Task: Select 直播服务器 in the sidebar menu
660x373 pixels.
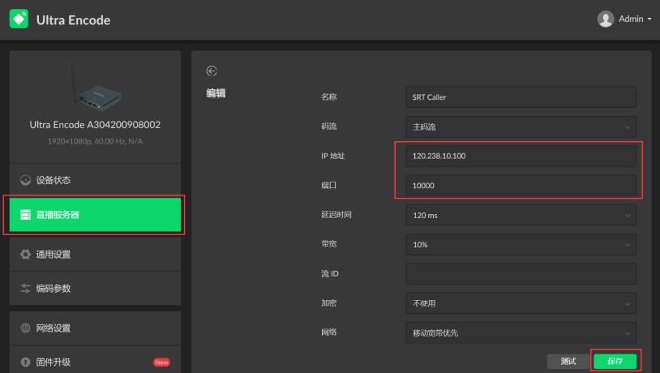Action: tap(95, 215)
